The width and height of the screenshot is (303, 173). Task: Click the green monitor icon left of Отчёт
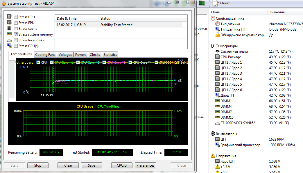tap(202, 3)
